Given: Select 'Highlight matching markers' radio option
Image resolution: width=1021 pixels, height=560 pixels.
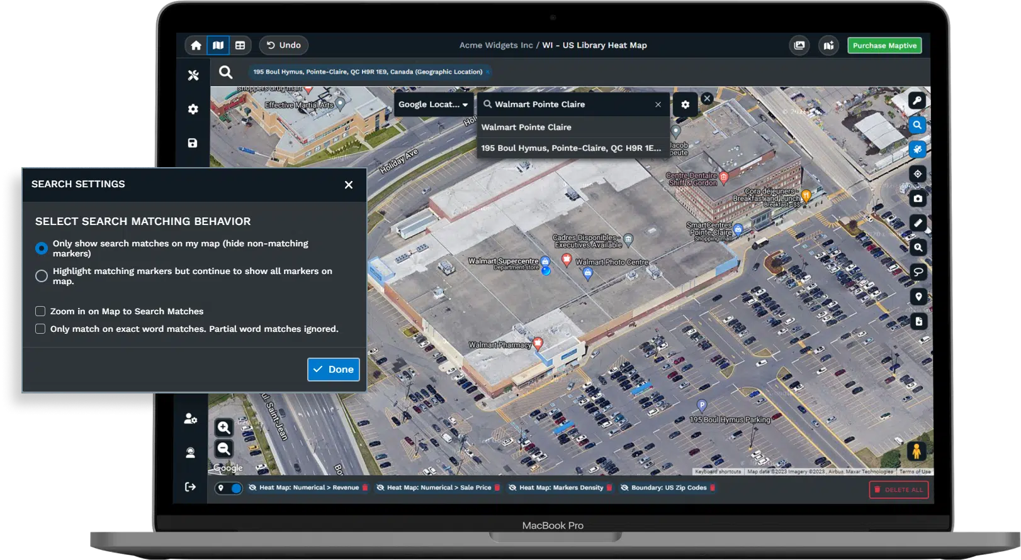Looking at the screenshot, I should point(42,276).
